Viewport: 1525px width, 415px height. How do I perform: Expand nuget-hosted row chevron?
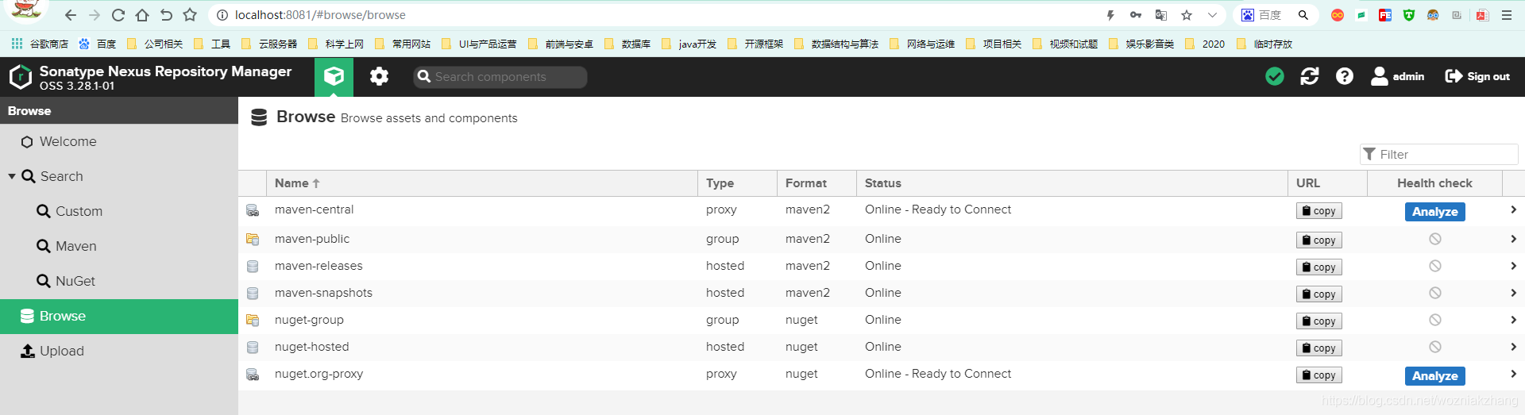pyautogui.click(x=1513, y=347)
